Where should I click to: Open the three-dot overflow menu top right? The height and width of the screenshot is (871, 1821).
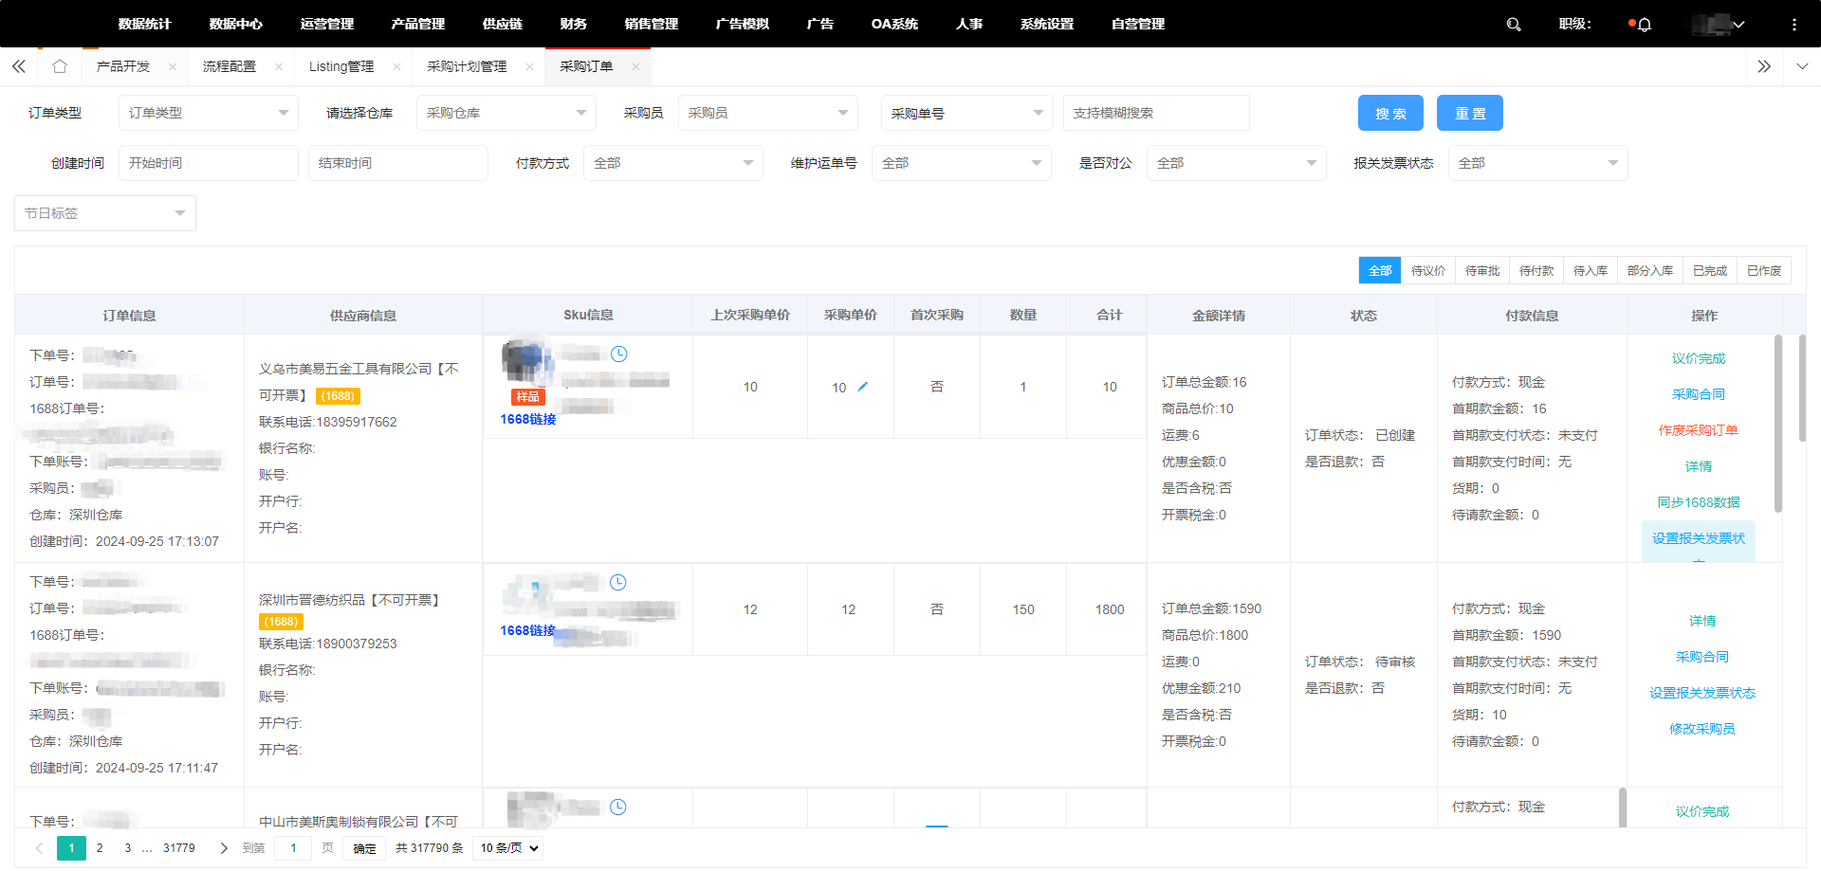[x=1795, y=24]
